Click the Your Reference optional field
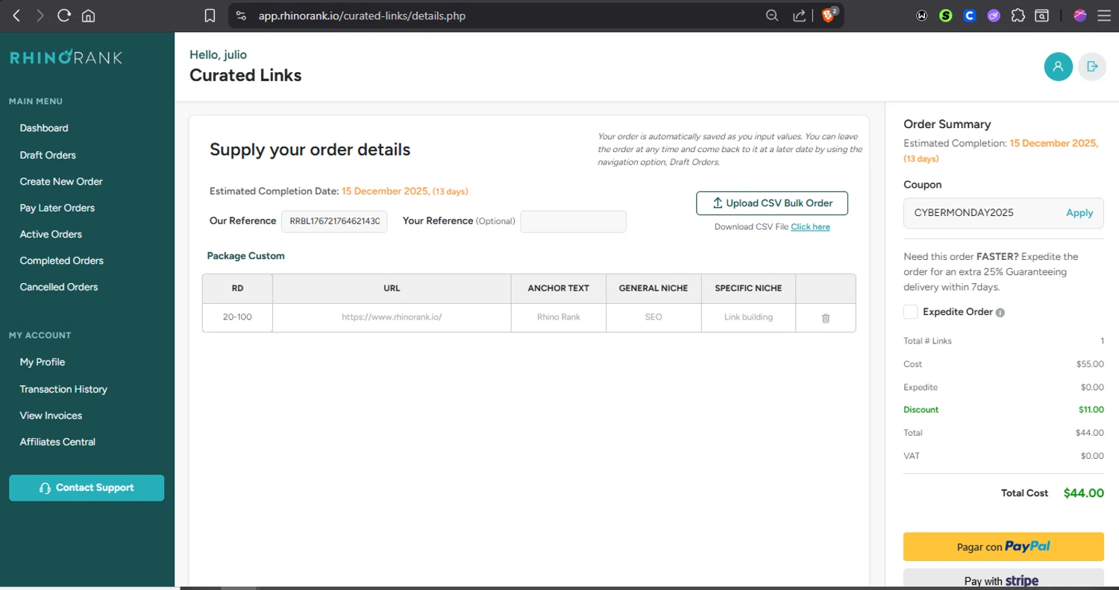The height and width of the screenshot is (590, 1119). click(x=573, y=221)
